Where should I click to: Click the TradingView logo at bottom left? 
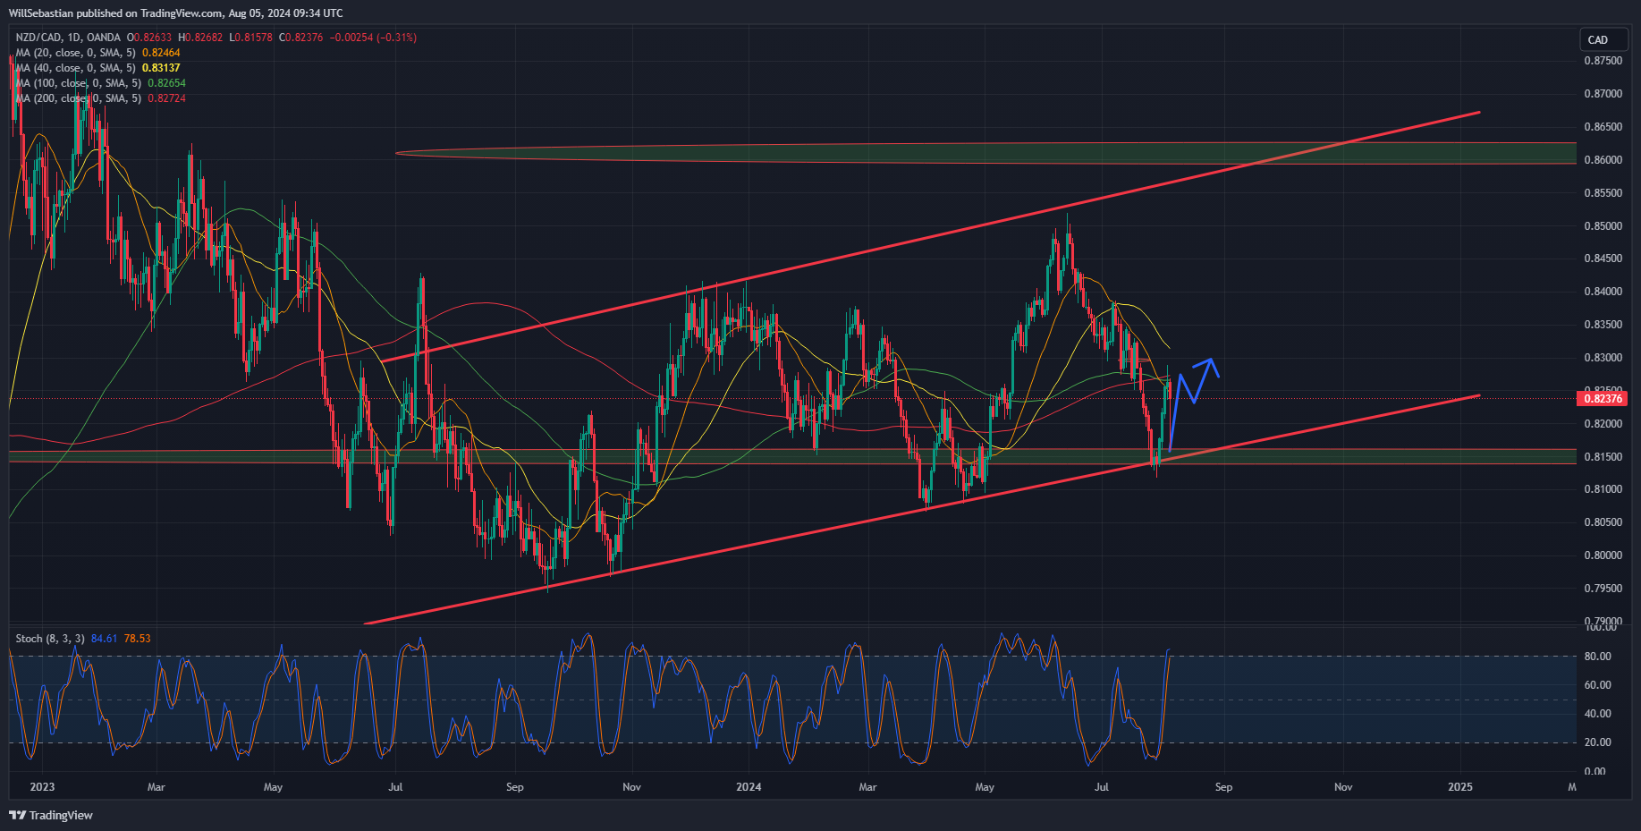point(51,815)
